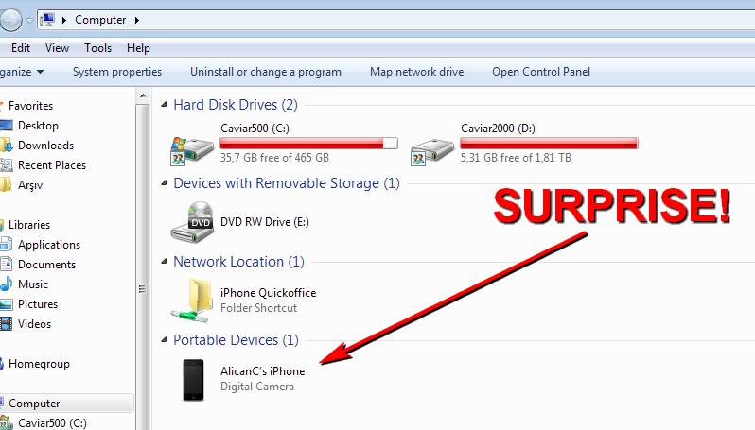Collapse Devices with Removable Storage group

click(165, 182)
